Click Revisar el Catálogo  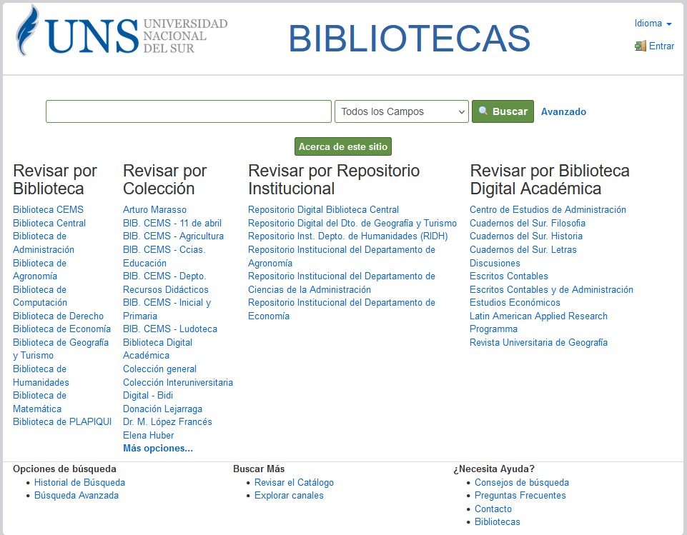tap(294, 482)
